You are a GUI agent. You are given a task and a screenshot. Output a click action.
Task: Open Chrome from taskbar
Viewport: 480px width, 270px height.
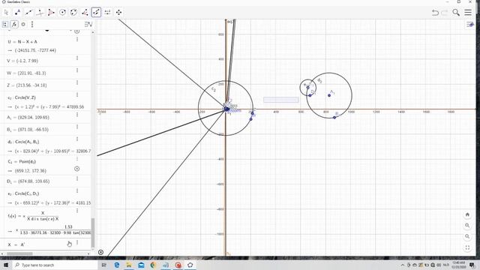pyautogui.click(x=153, y=265)
